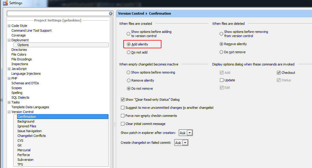Expand the Code Style tree node
This screenshot has height=168, width=312.
click(x=9, y=26)
